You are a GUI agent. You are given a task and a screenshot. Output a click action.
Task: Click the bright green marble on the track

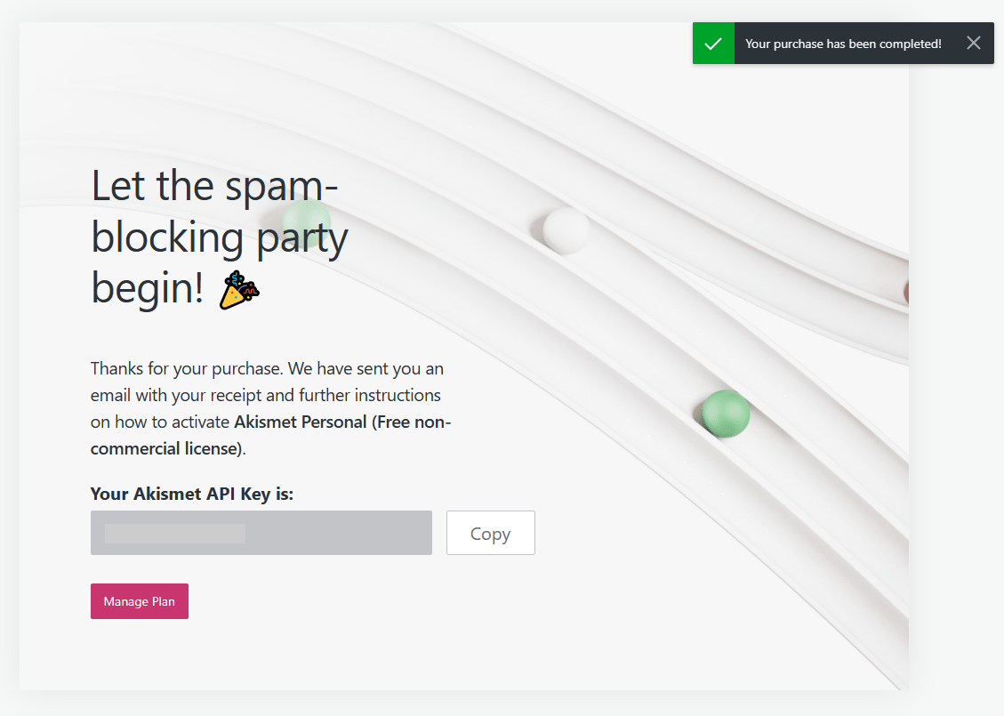(x=726, y=413)
